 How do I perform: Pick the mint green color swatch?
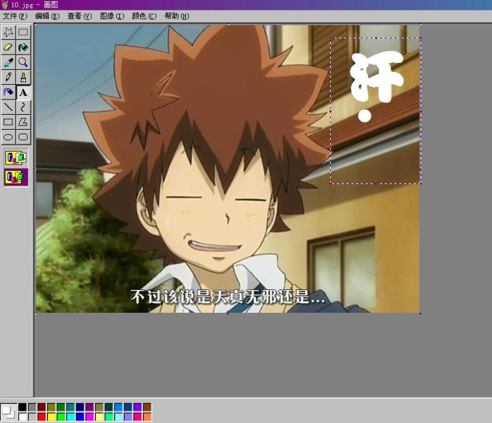[109, 417]
